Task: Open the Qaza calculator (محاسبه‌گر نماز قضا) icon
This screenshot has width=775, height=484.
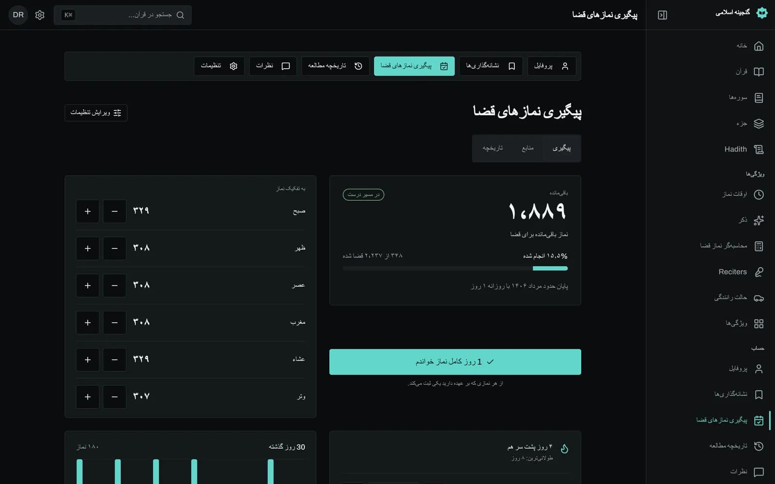Action: coord(759,246)
